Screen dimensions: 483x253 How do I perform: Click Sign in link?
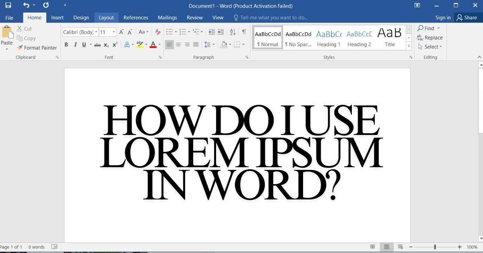[x=443, y=18]
